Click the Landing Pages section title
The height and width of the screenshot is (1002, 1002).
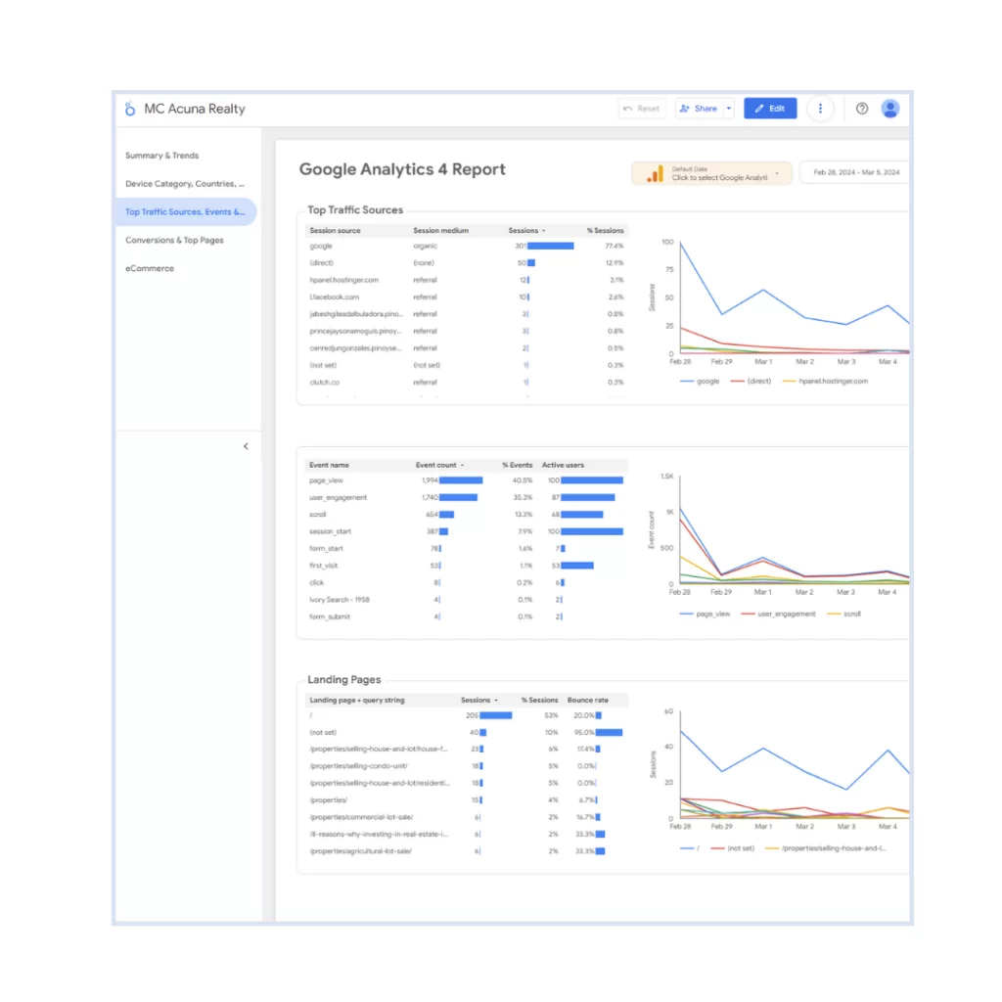click(343, 680)
